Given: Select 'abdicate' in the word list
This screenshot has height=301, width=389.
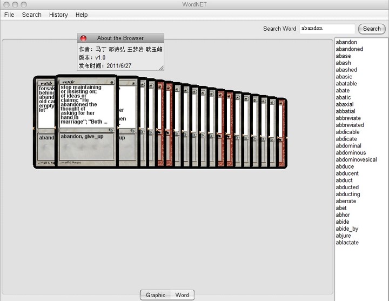Looking at the screenshot, I should coord(346,139).
